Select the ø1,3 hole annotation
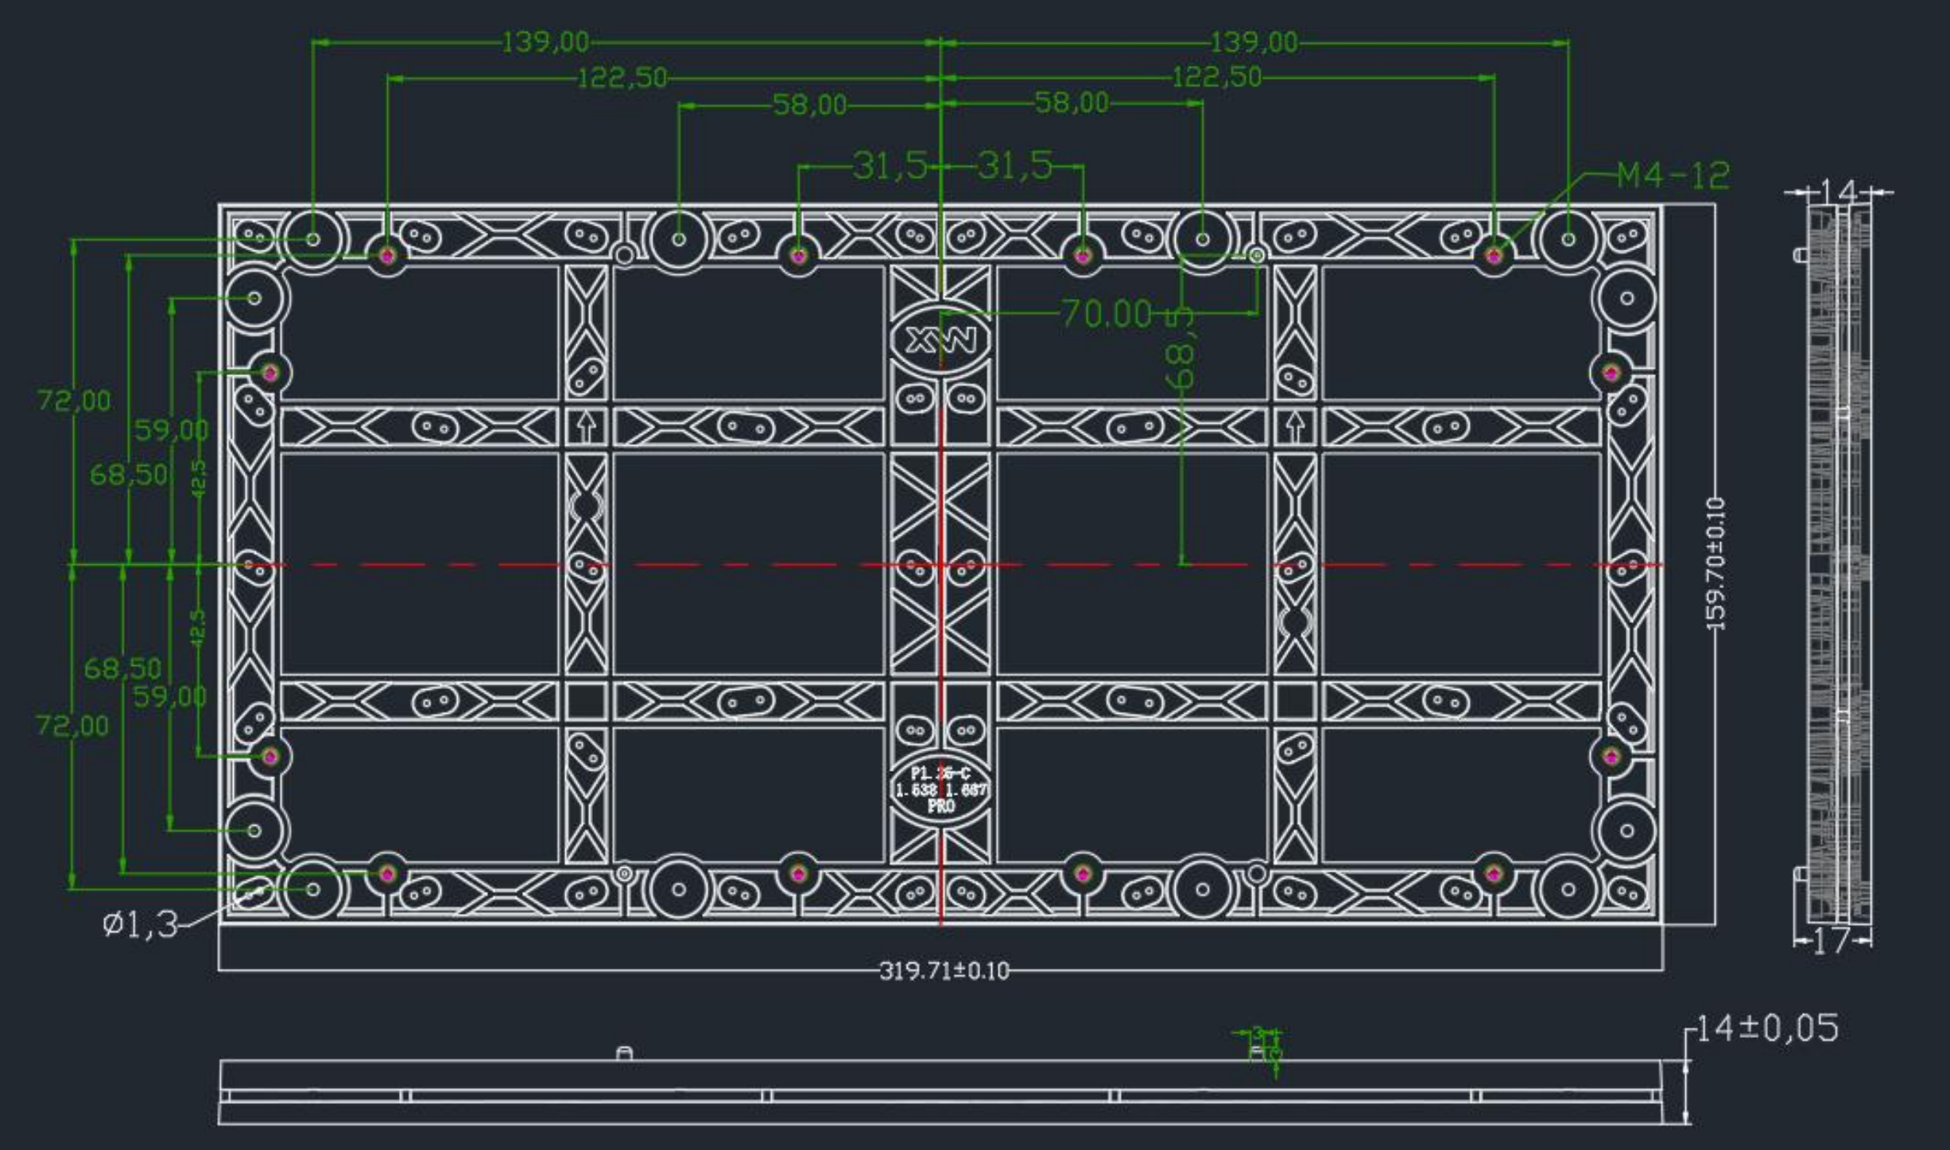This screenshot has height=1150, width=1950. click(140, 925)
